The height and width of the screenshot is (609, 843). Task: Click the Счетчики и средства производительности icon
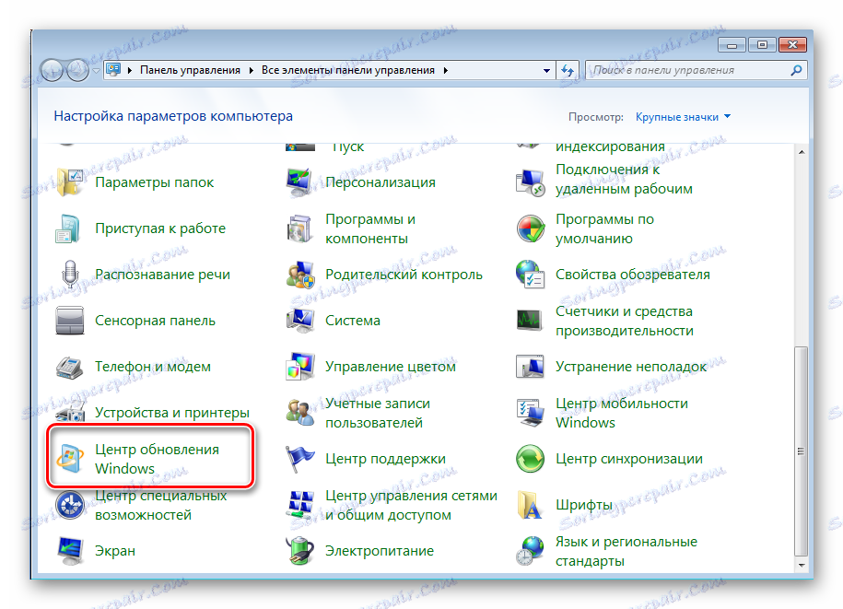tap(529, 321)
